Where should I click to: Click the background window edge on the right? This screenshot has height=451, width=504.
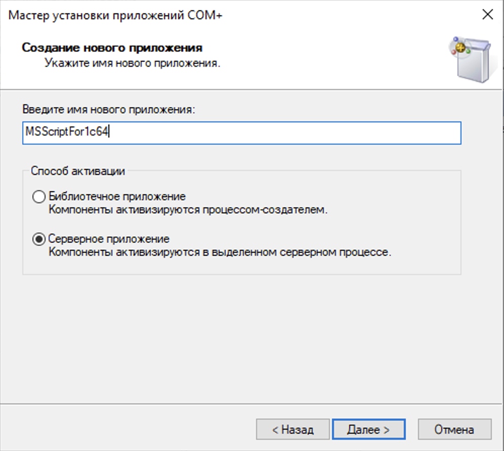[501, 202]
